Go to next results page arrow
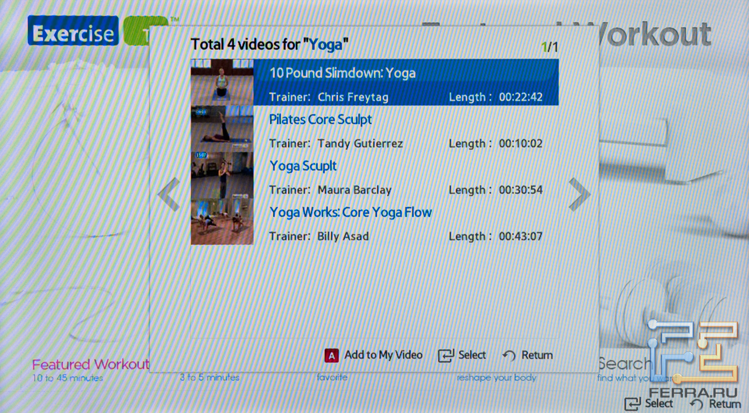Image resolution: width=749 pixels, height=413 pixels. [579, 194]
